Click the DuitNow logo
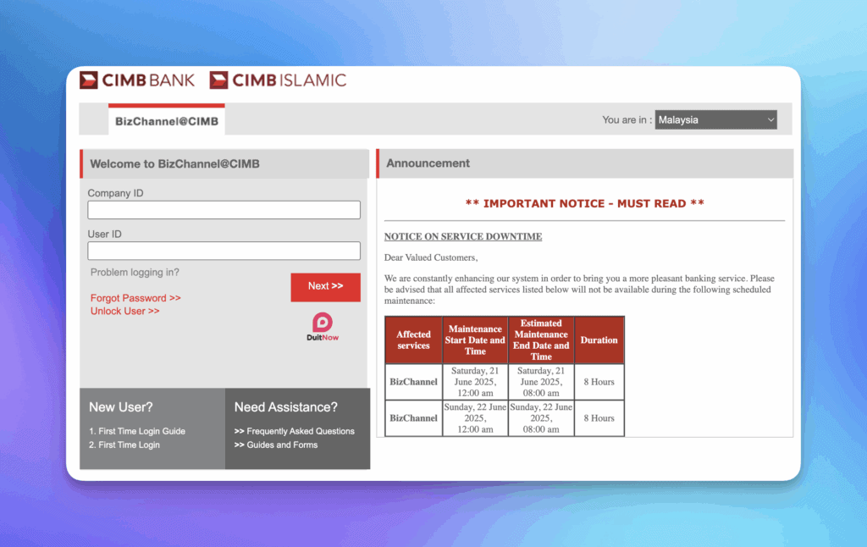Image resolution: width=867 pixels, height=547 pixels. 323,327
